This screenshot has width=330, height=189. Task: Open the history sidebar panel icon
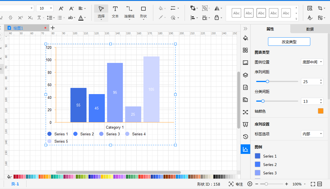click(245, 136)
